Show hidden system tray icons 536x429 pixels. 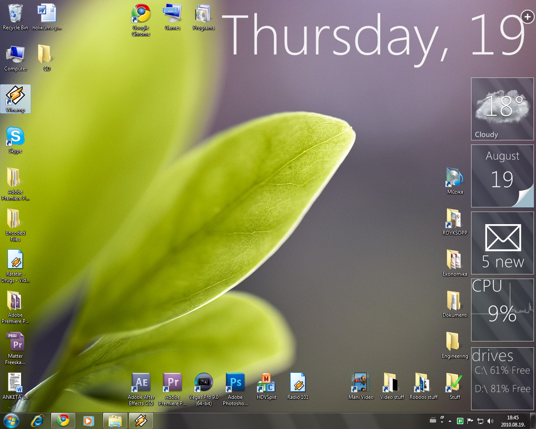pyautogui.click(x=450, y=421)
